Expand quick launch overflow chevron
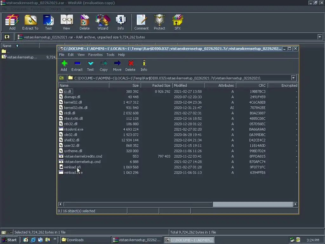Viewport: 325px width, 244px height. 55,239
